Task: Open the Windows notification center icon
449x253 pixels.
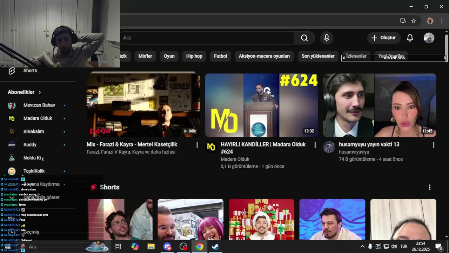Action: [x=438, y=247]
